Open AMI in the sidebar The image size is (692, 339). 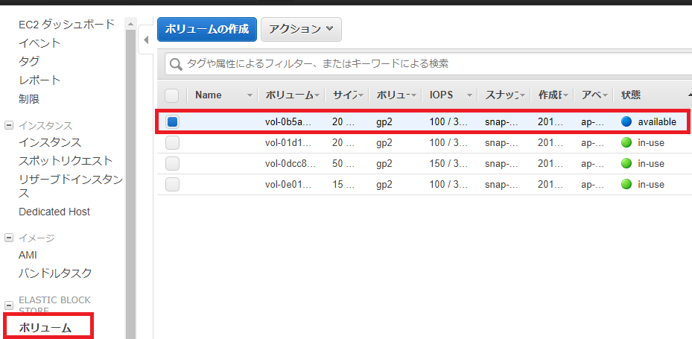28,255
